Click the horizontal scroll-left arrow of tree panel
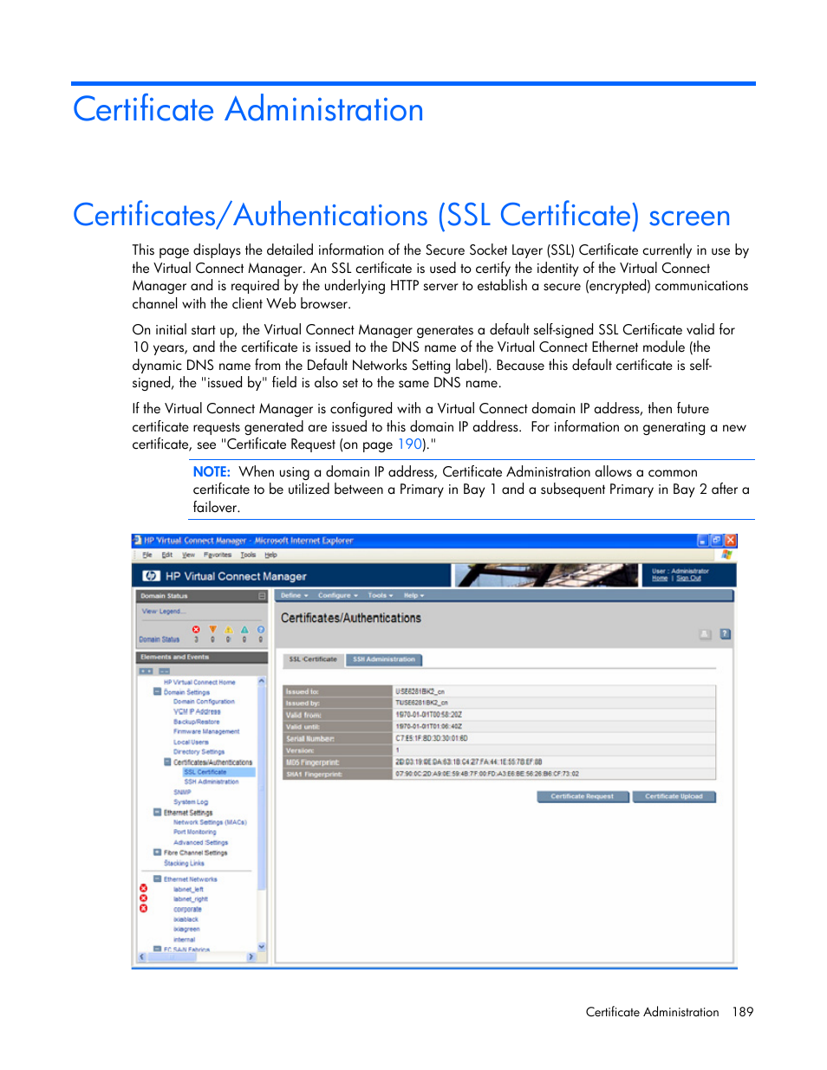This screenshot has width=827, height=1070. point(142,957)
